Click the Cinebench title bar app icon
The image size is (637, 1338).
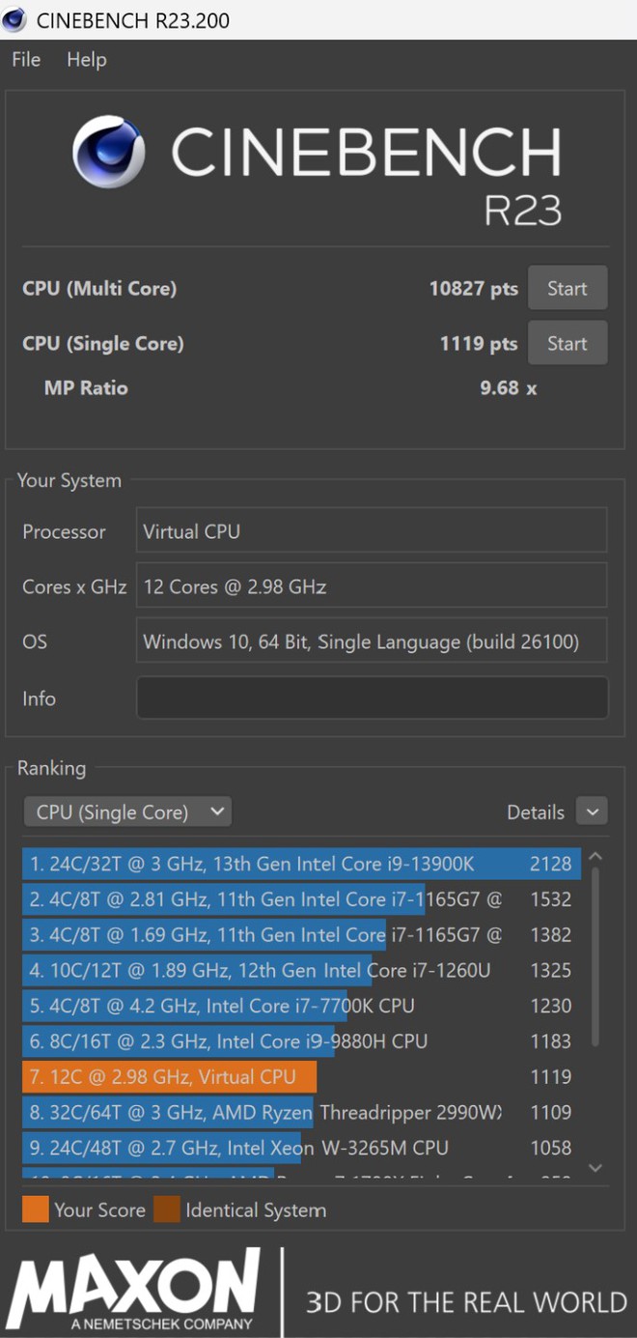pyautogui.click(x=15, y=19)
